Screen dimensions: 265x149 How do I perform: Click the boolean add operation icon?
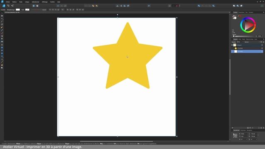coord(199,6)
